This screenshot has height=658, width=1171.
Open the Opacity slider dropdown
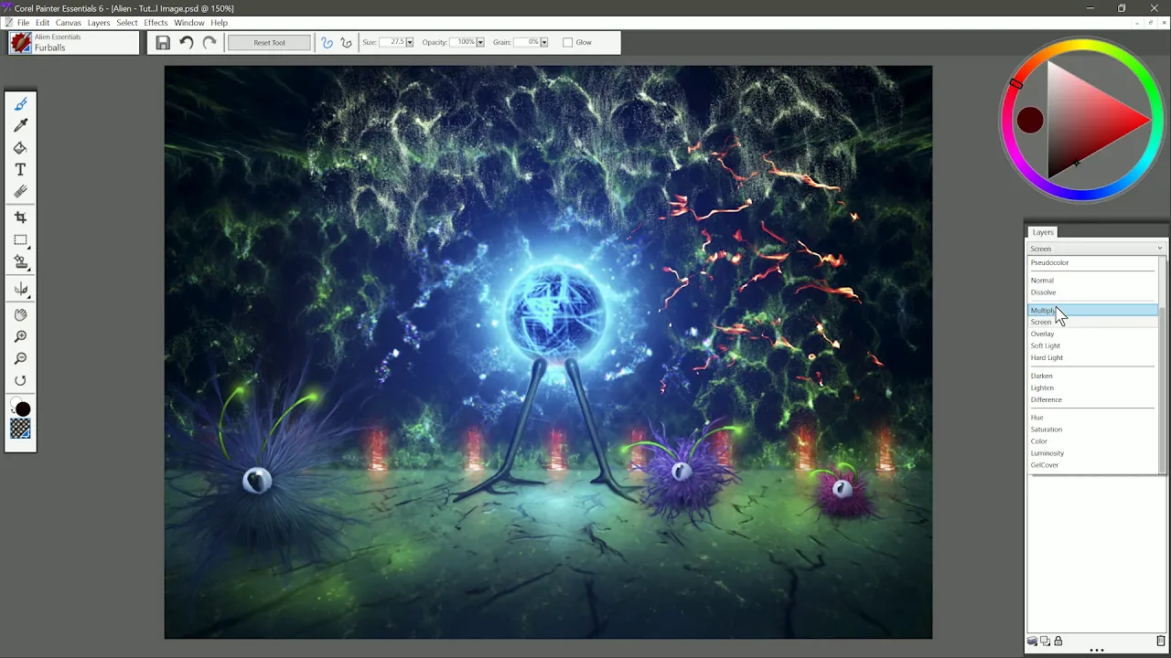pyautogui.click(x=479, y=42)
